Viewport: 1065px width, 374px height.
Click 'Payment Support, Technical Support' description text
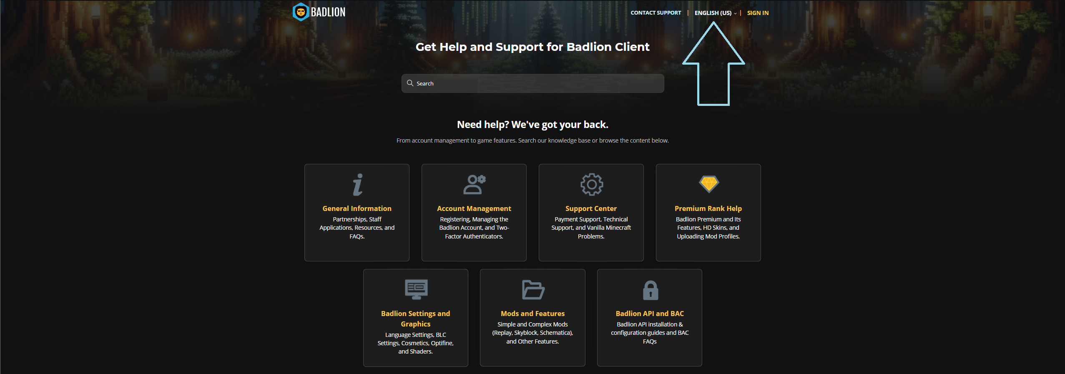pyautogui.click(x=591, y=228)
